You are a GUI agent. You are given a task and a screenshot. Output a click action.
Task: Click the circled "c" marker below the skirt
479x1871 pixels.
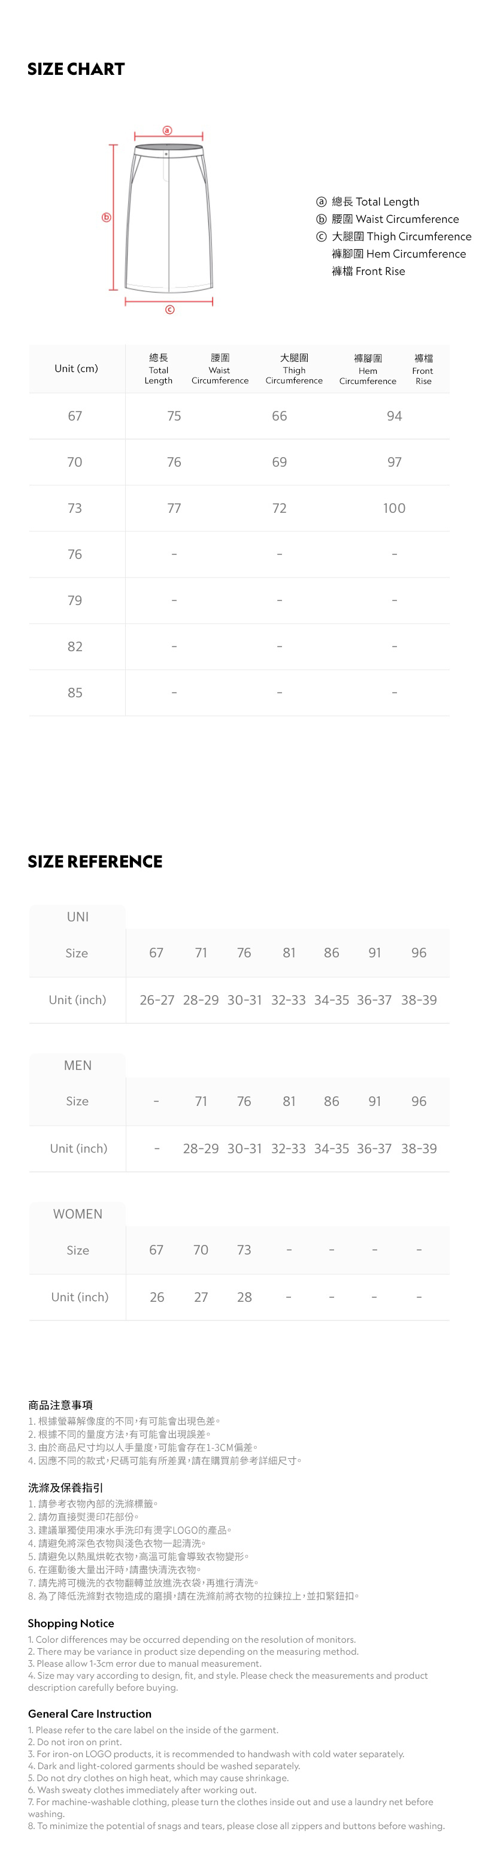coord(170,309)
